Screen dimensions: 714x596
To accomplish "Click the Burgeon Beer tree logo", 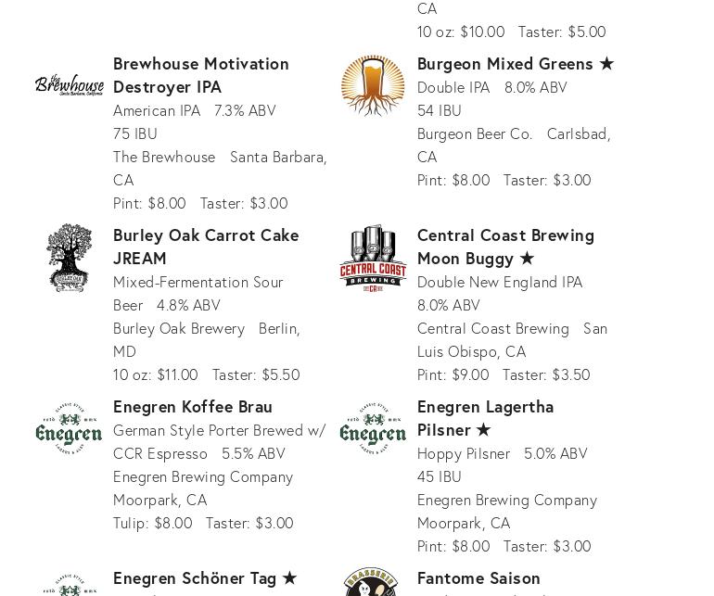I will [373, 85].
